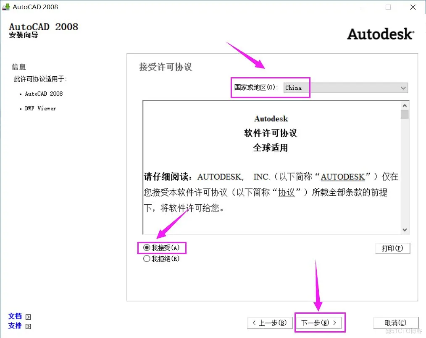Close the AutoCAD 2008 installer window
Viewport: 426px width, 338px height.
tap(413, 7)
